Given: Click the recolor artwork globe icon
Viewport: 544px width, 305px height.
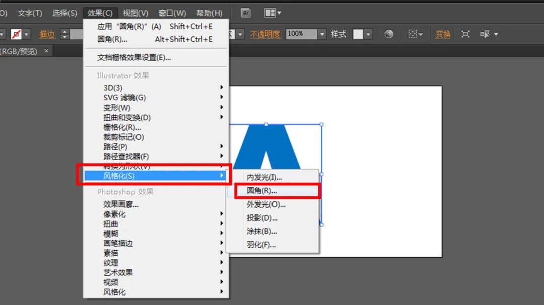Looking at the screenshot, I should click(x=389, y=34).
